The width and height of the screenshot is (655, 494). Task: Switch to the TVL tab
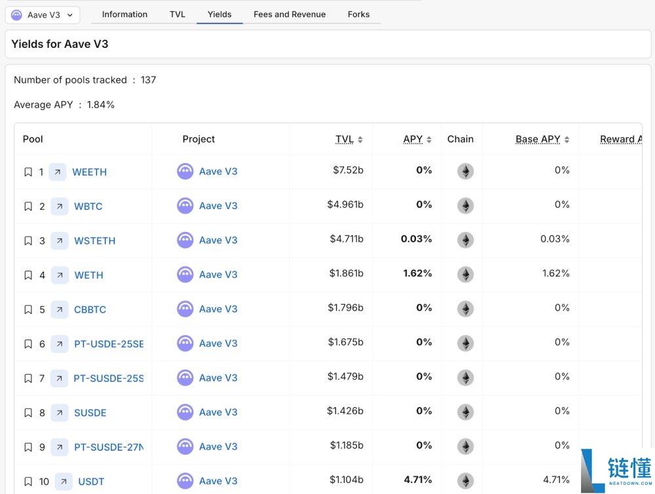coord(177,14)
